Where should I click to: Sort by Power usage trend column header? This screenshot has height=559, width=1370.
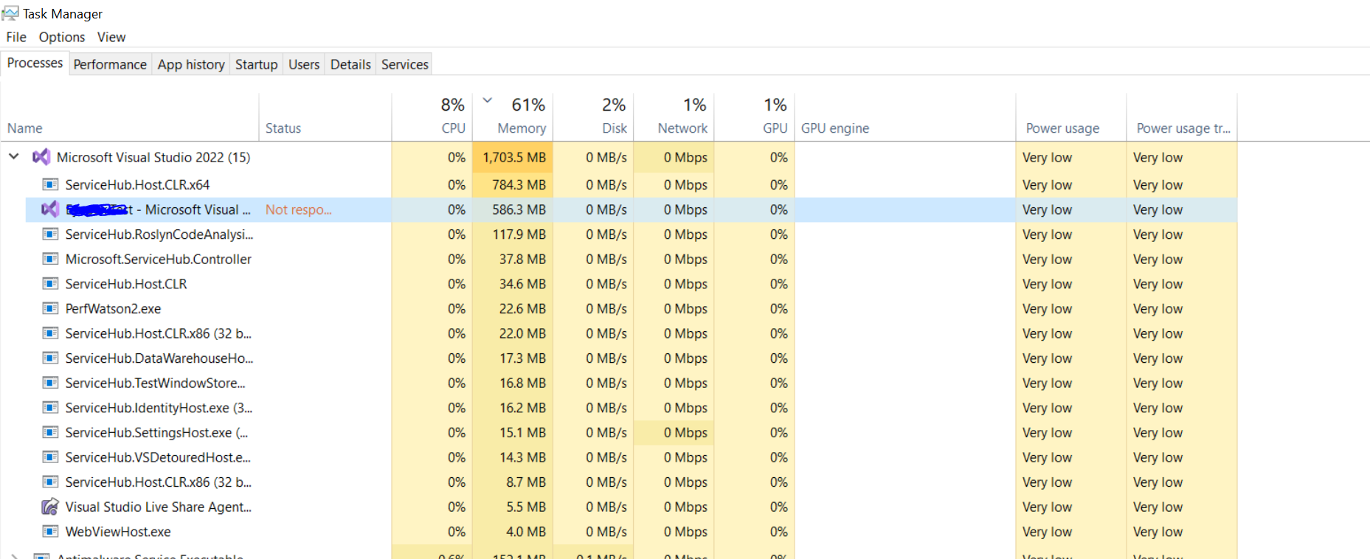tap(1182, 117)
